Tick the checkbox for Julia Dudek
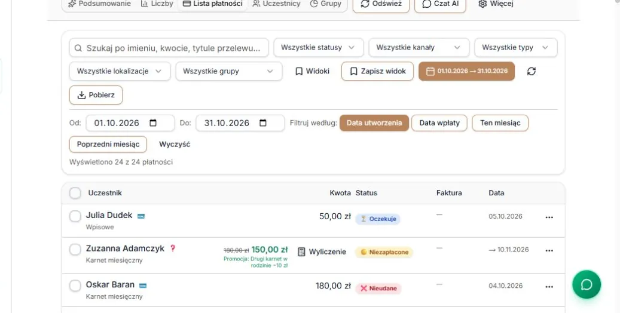 coord(75,216)
